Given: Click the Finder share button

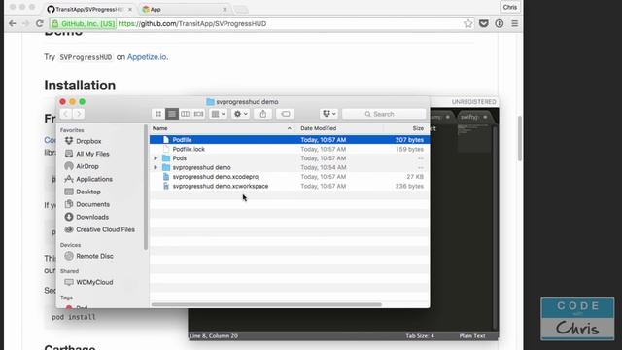Looking at the screenshot, I should (263, 114).
